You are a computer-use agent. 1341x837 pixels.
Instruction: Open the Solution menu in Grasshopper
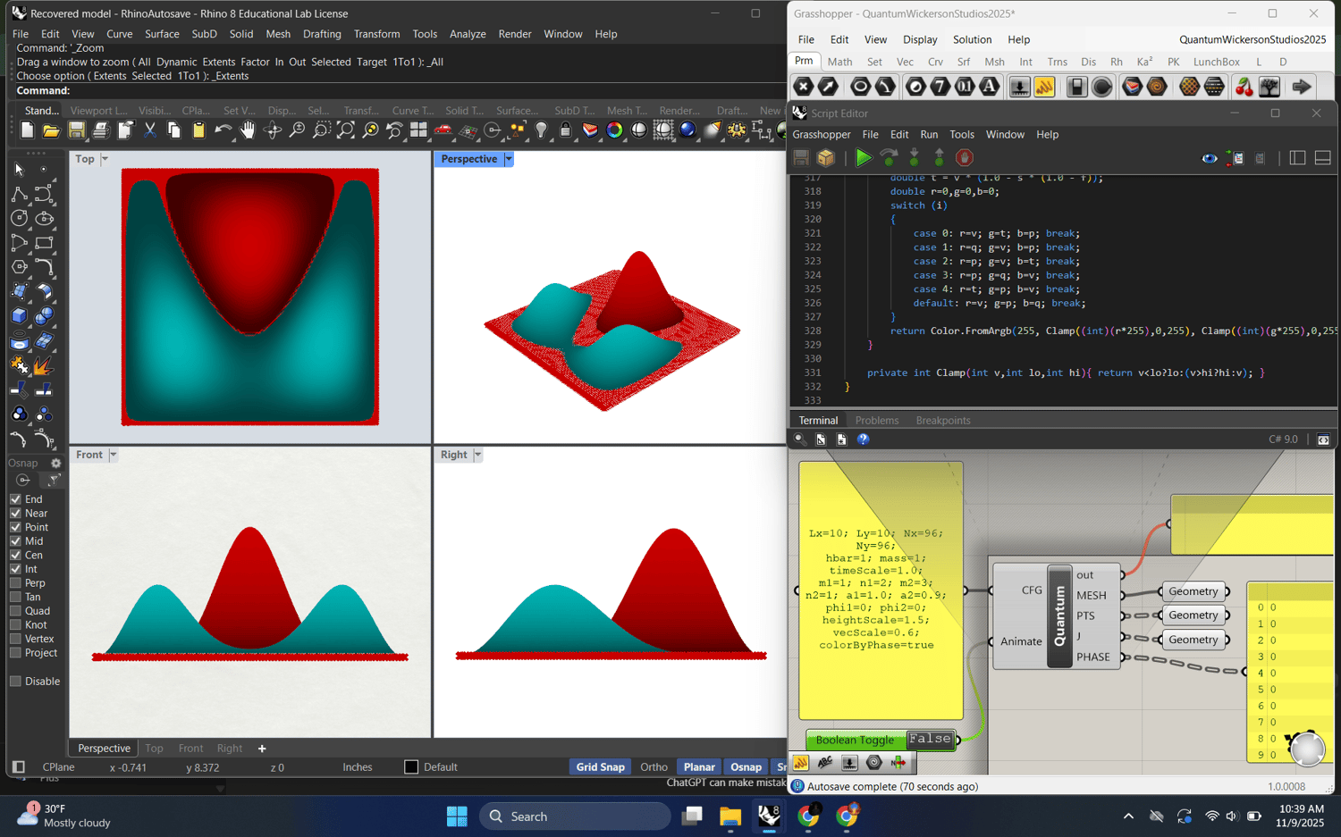click(971, 39)
